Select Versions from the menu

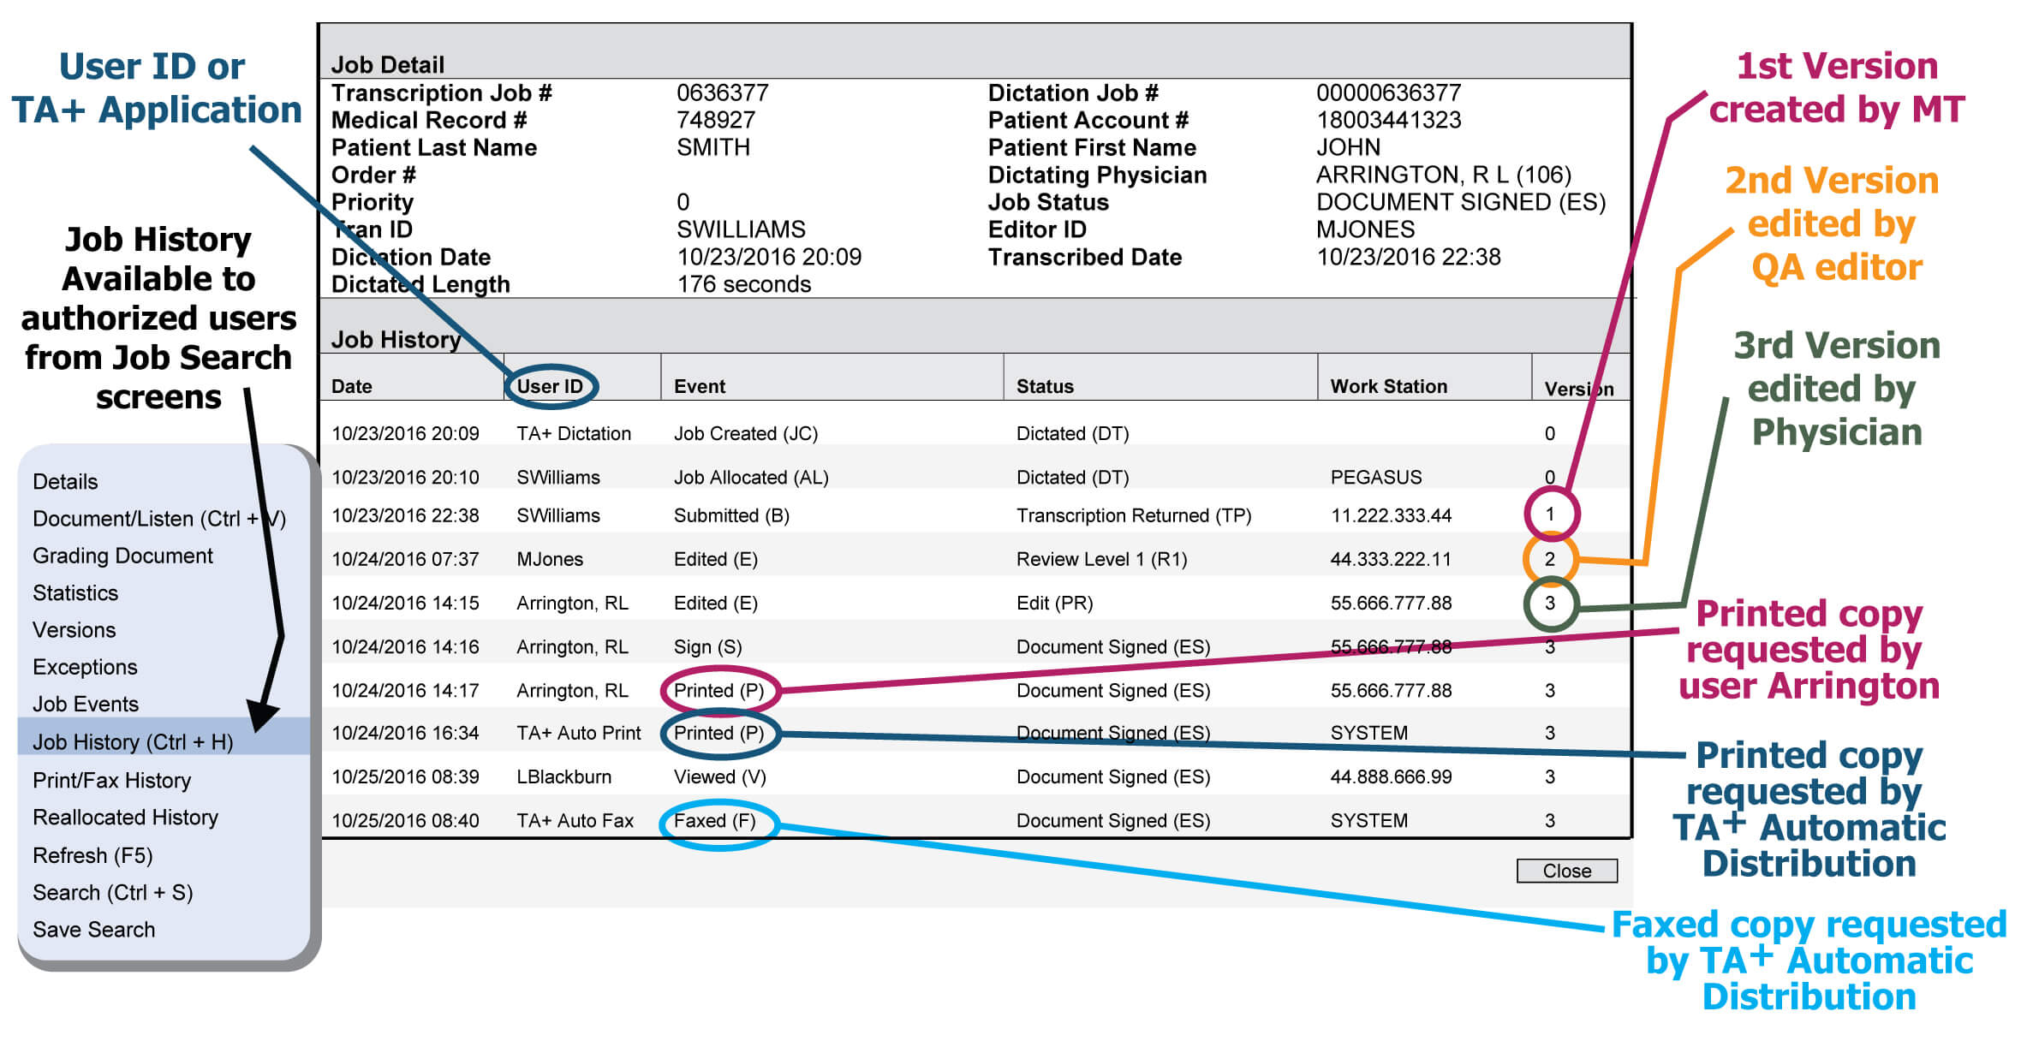(74, 629)
